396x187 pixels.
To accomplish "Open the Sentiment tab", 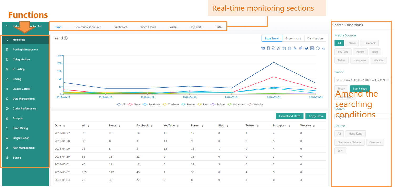I will 121,27.
